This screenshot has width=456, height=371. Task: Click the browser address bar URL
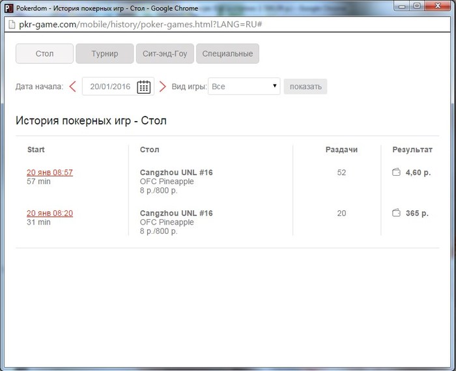141,24
